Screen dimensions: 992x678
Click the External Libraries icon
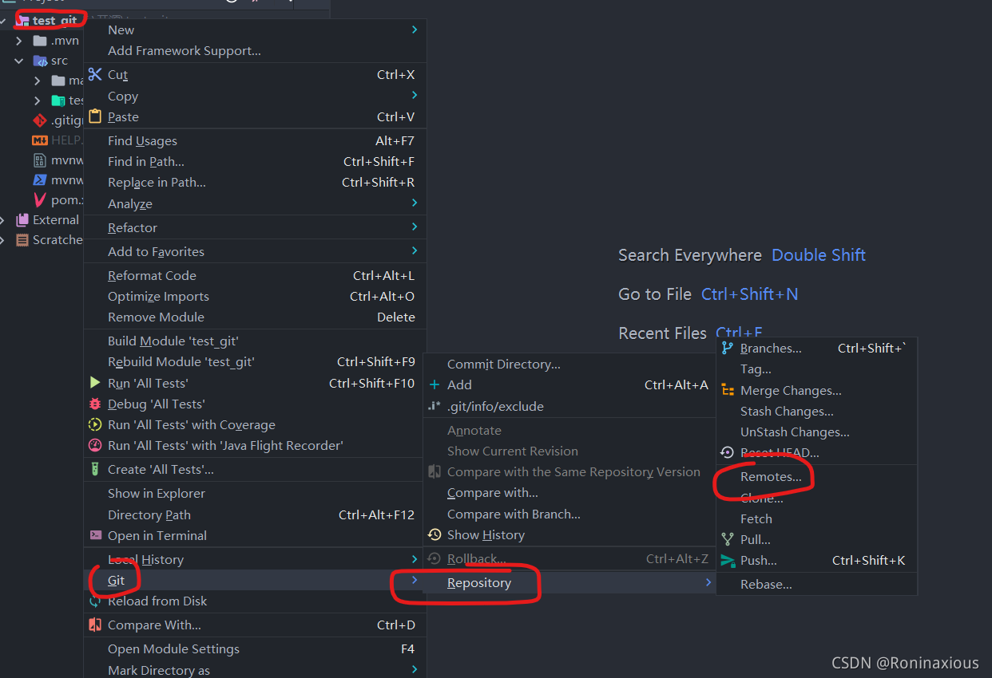point(22,219)
